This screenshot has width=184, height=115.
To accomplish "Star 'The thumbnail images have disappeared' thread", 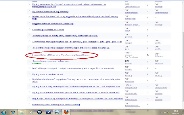I will (29, 47).
